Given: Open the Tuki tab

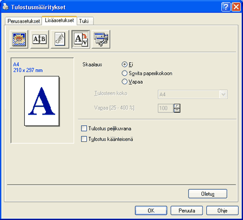Looking at the screenshot, I should click(x=84, y=21).
